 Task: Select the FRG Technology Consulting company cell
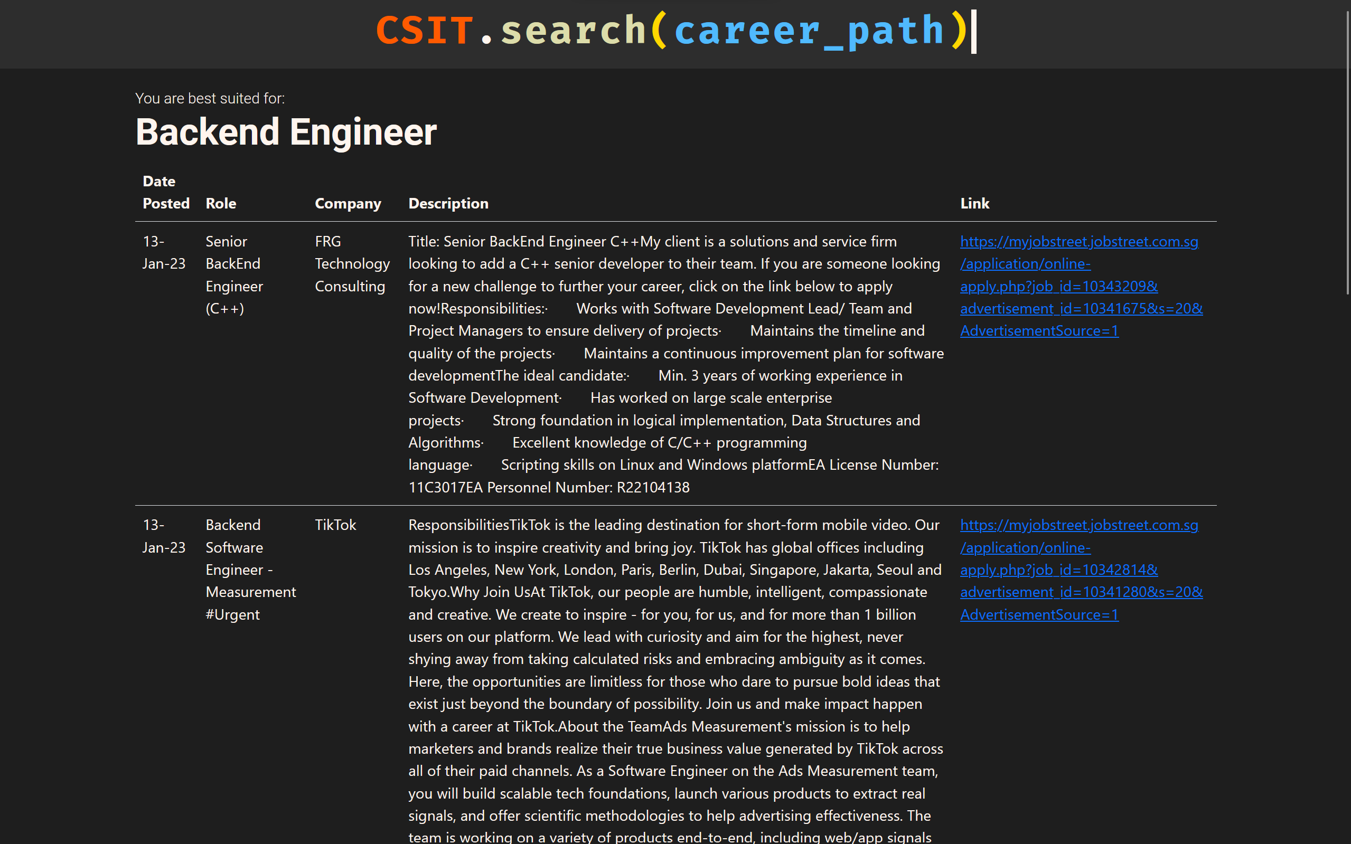(352, 263)
